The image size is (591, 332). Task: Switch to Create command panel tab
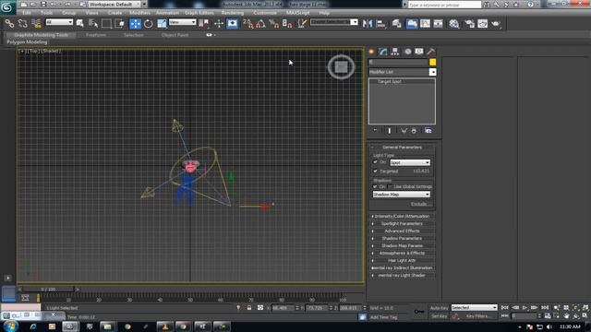(371, 52)
